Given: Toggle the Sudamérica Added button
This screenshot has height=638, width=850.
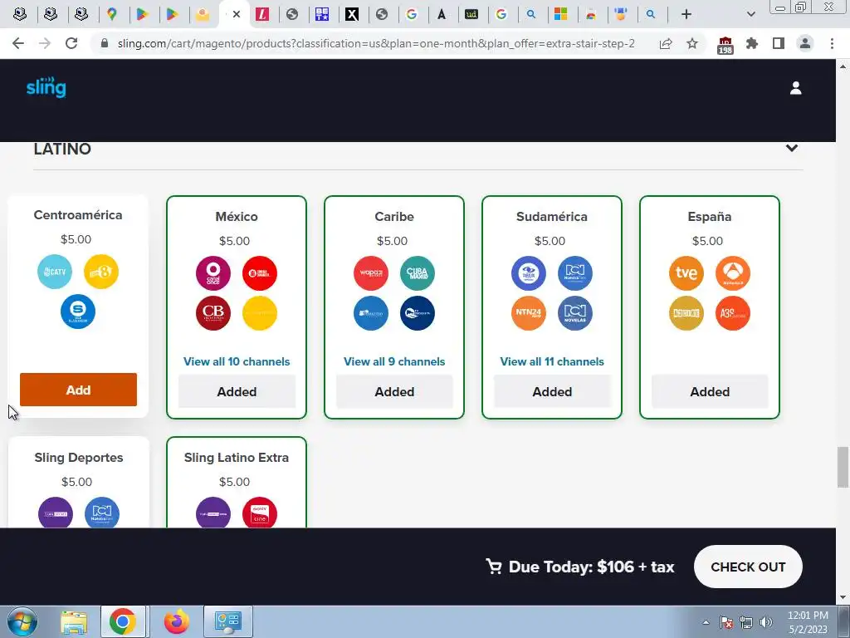Looking at the screenshot, I should coord(552,392).
